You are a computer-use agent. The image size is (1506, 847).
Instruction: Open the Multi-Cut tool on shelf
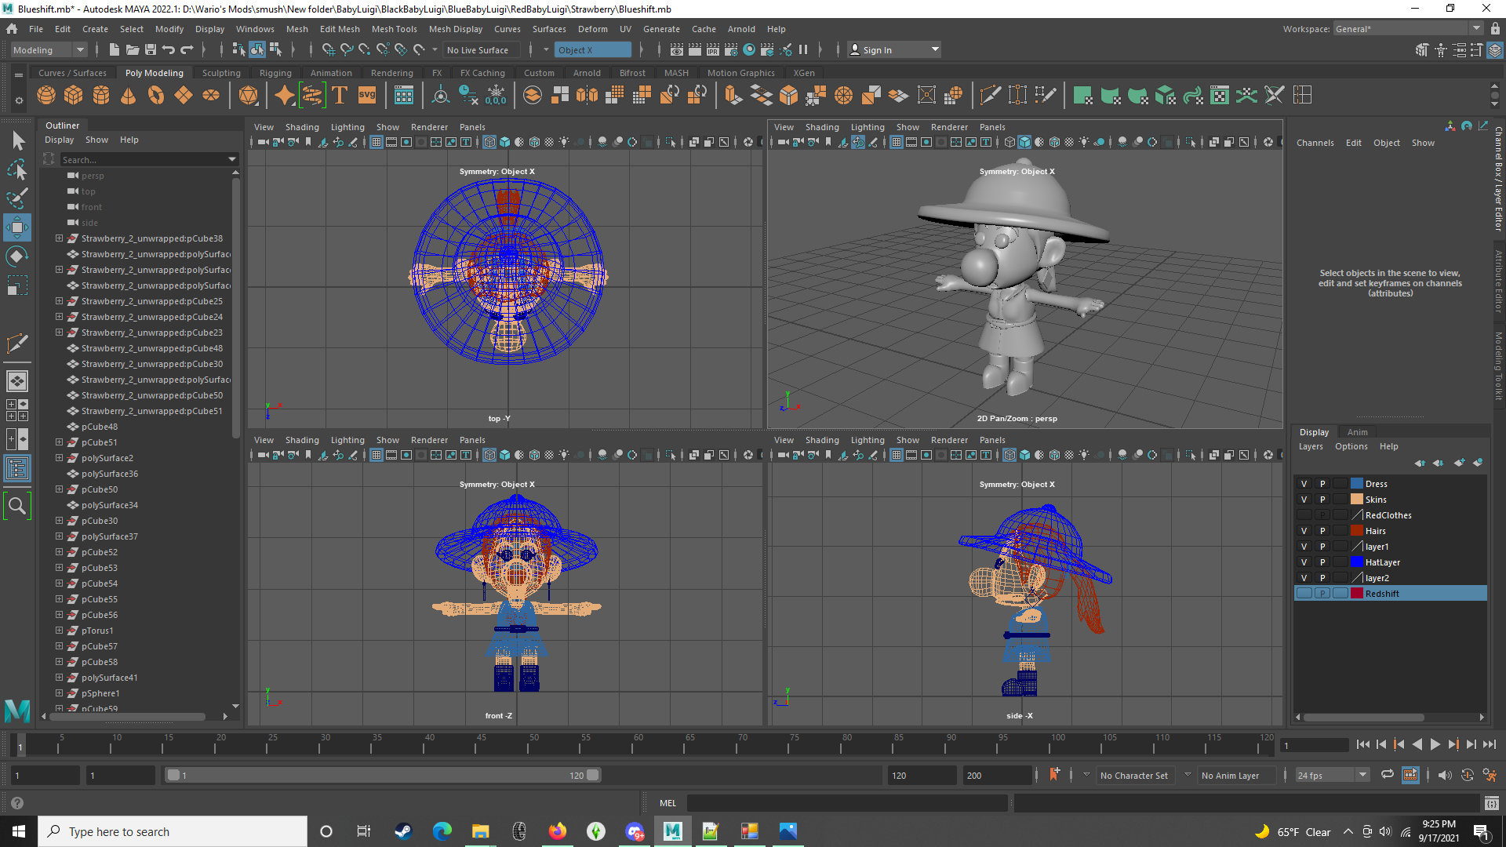click(991, 96)
